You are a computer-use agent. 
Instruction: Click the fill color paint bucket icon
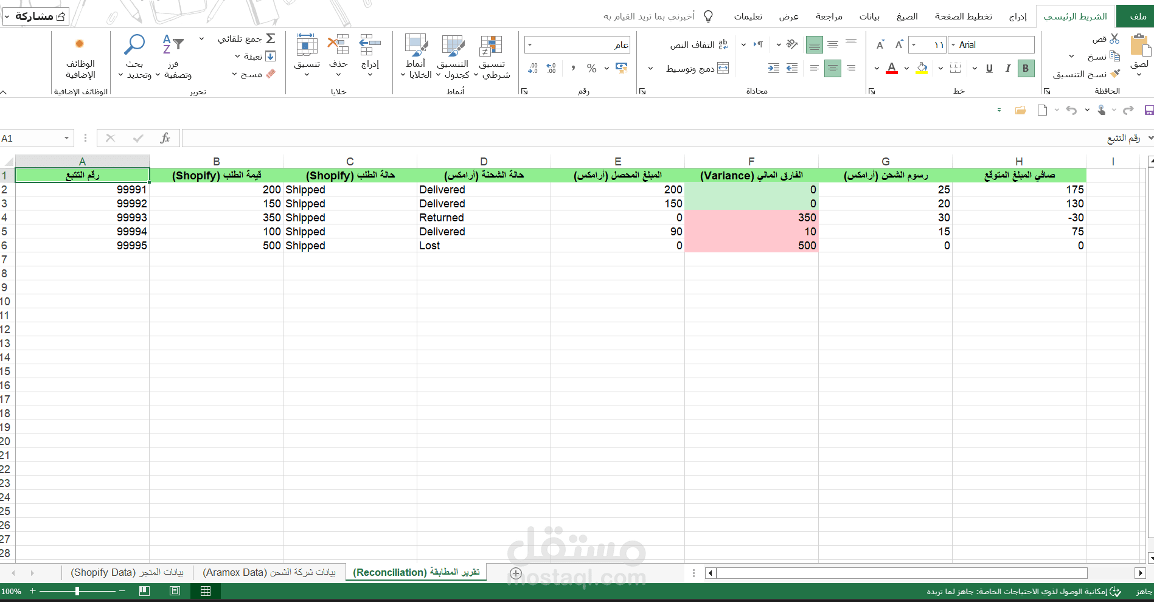pyautogui.click(x=922, y=68)
